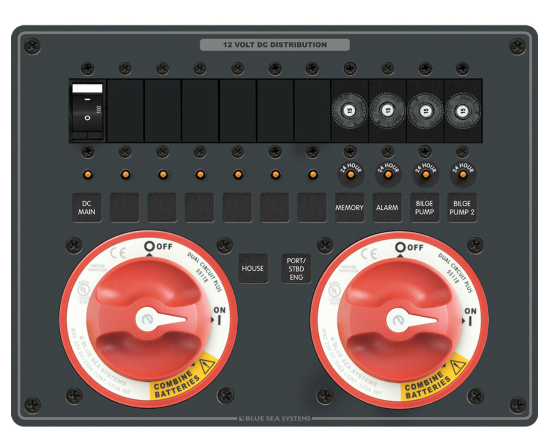Select the DC MAIN label plate
Viewport: 551px width, 444px height.
pos(87,208)
